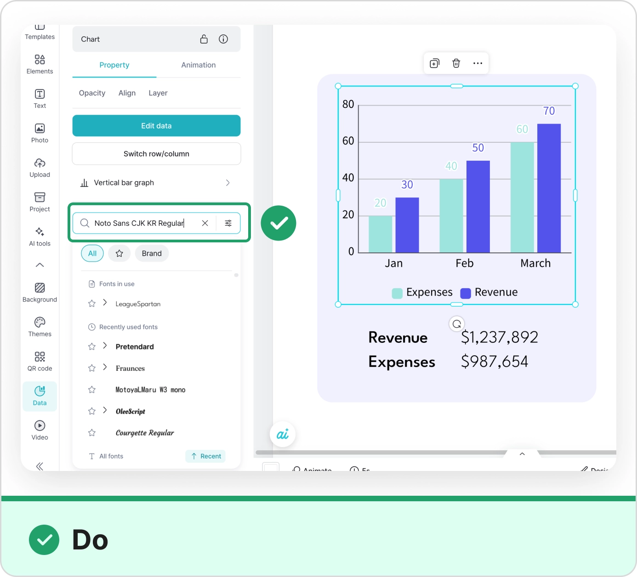
Task: Switch to the Property tab
Action: (x=114, y=65)
